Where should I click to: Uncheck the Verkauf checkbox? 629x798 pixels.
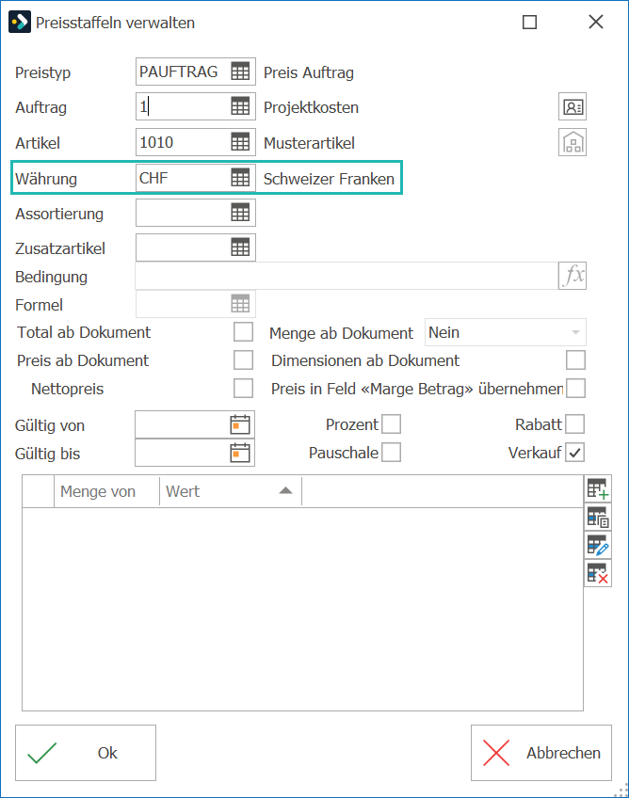(x=575, y=453)
